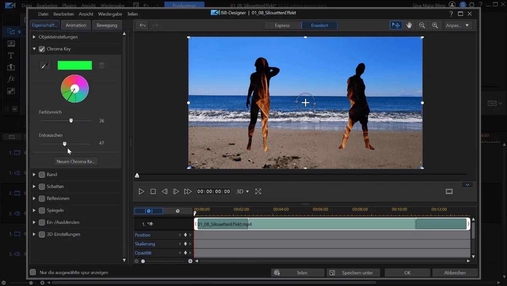Viewport: 507px width, 286px height.
Task: Click the Neuen Chroma Ke... button
Action: click(76, 161)
